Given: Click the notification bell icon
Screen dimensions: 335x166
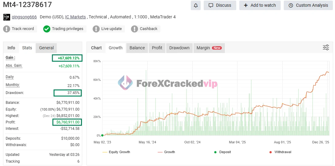Looking at the screenshot, I should pos(196,5).
